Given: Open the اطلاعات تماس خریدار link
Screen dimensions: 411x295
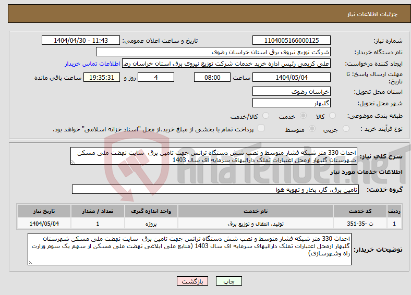Looking at the screenshot, I should pyautogui.click(x=92, y=64).
